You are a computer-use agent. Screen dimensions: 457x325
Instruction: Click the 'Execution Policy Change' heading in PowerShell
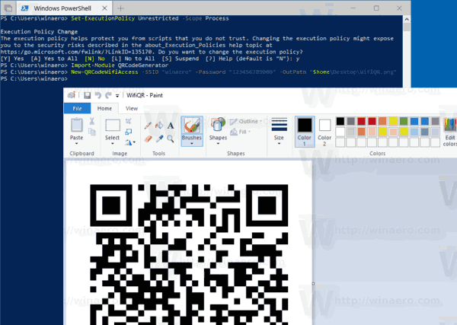pyautogui.click(x=39, y=32)
